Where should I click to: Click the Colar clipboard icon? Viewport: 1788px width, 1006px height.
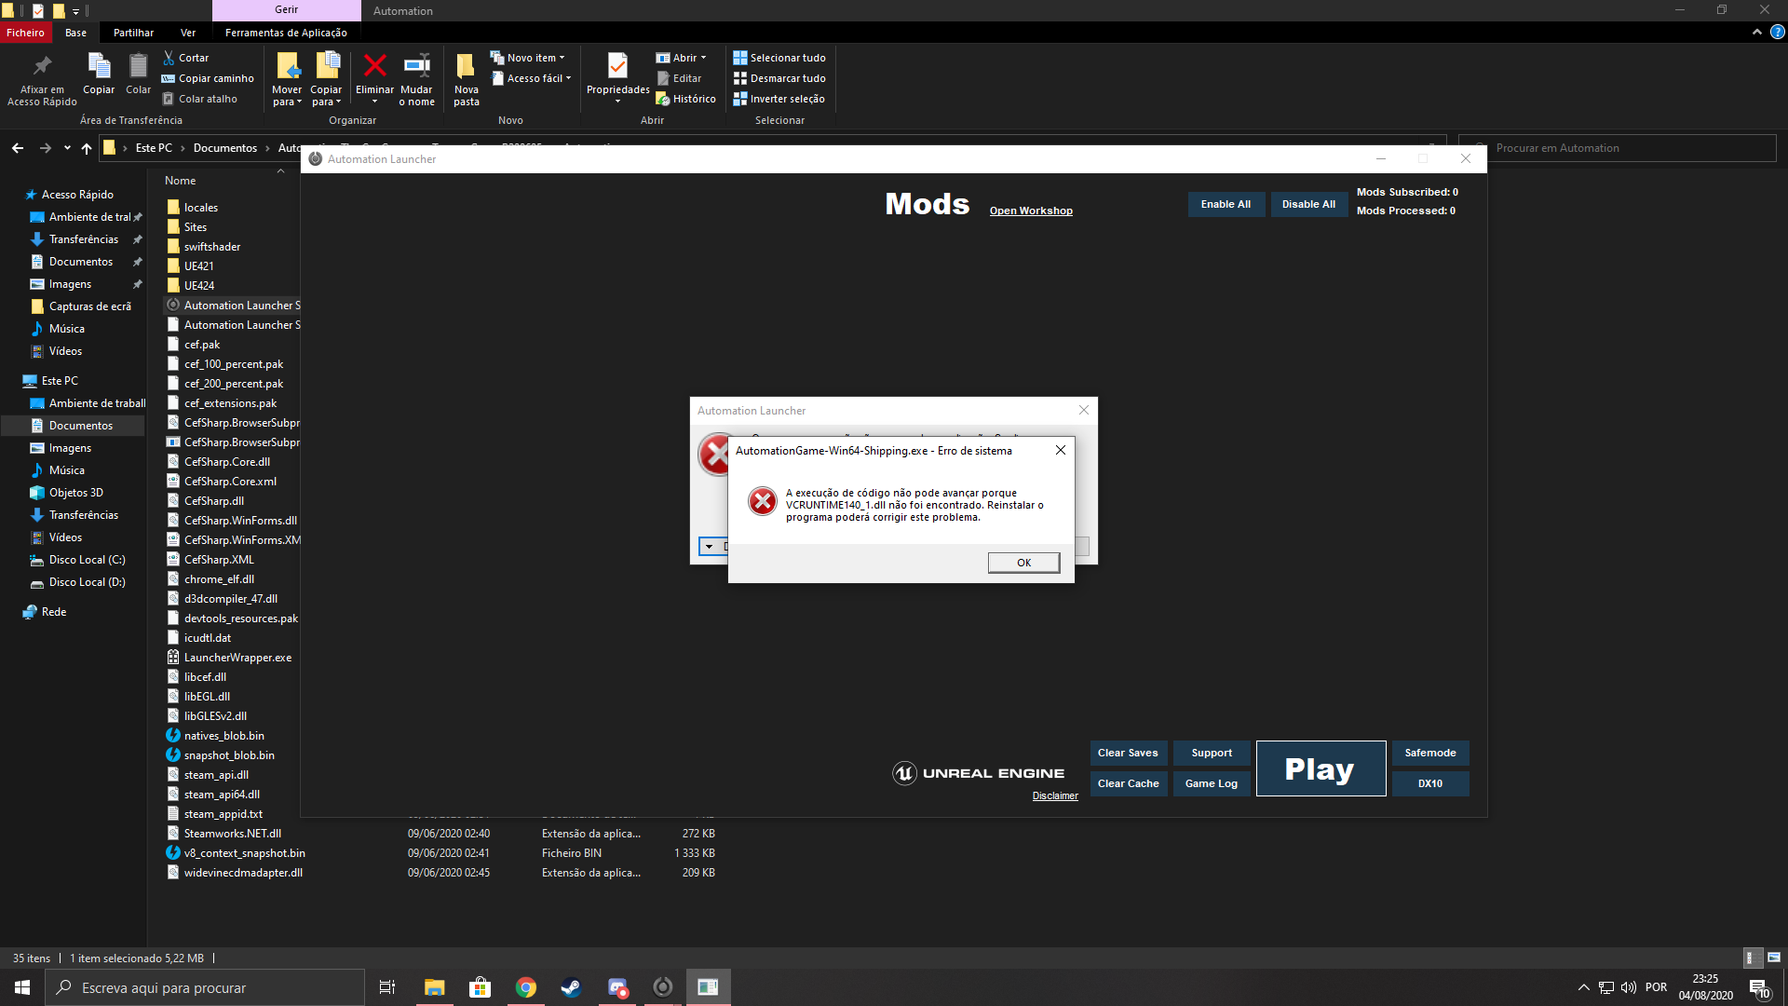138,67
